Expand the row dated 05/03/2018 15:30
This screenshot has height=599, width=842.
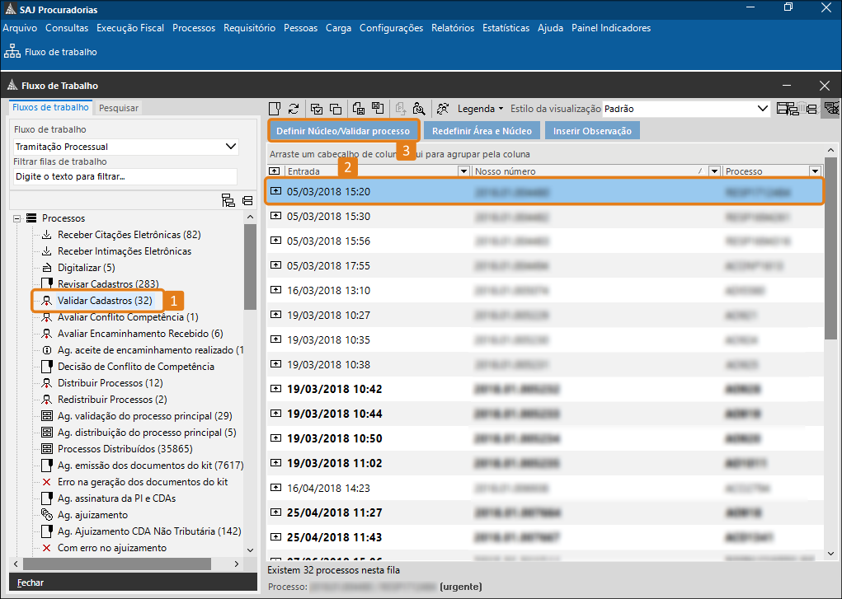click(x=275, y=217)
